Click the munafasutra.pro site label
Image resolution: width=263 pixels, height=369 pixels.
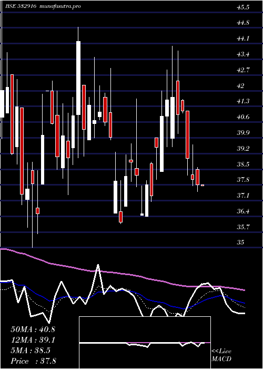59,6
